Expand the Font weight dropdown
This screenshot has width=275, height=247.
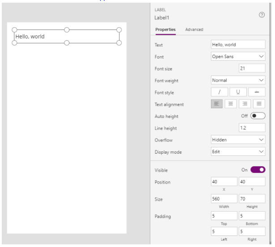coord(238,80)
